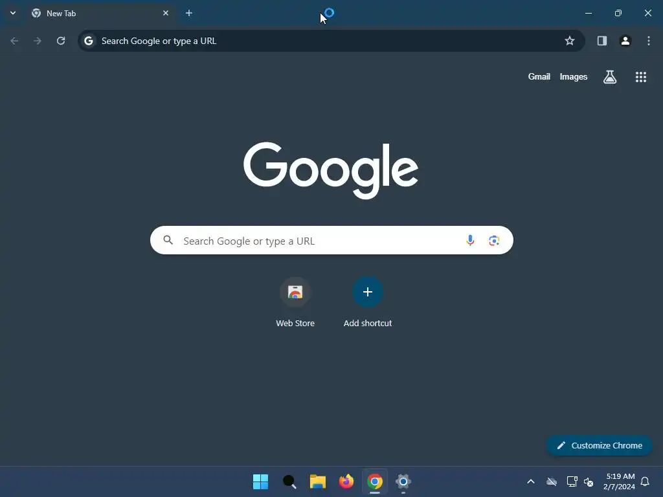Viewport: 663px width, 497px height.
Task: Open the tab search dropdown arrow
Action: click(13, 13)
